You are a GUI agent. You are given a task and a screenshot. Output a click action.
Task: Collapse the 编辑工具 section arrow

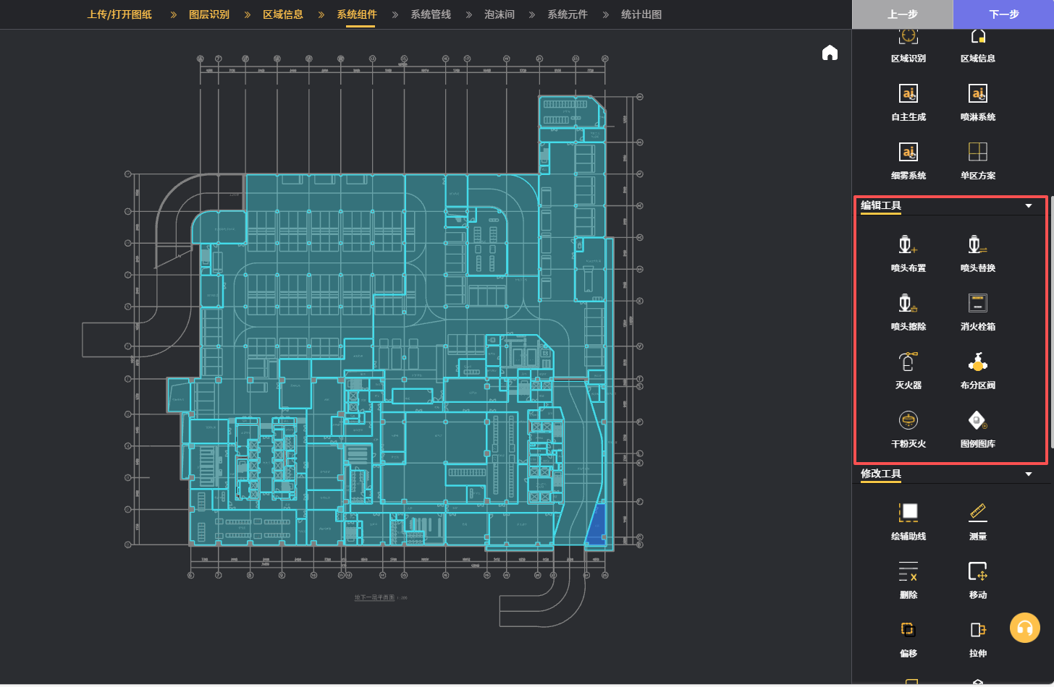(x=1028, y=206)
